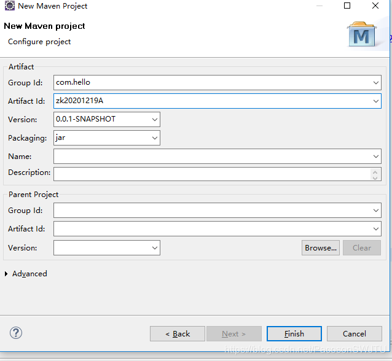Open the 0.0.1-SNAPSHOT Version dropdown
Viewport: 392px width, 361px height.
[x=155, y=120]
